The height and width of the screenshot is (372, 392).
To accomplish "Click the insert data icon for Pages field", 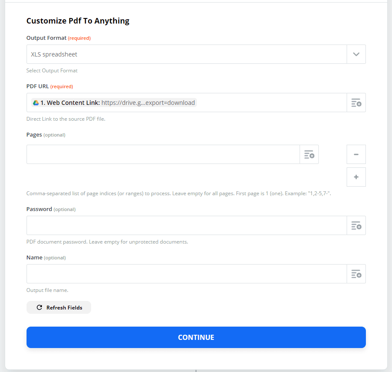I will [309, 154].
